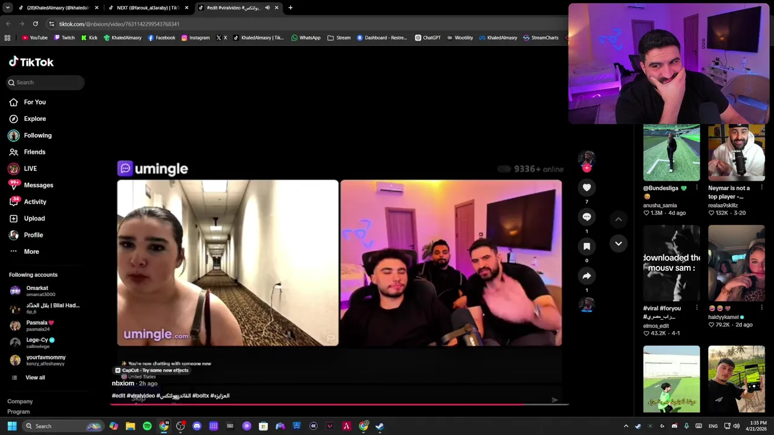The width and height of the screenshot is (774, 435).
Task: Open the Twitch bookmark
Action: pyautogui.click(x=65, y=37)
